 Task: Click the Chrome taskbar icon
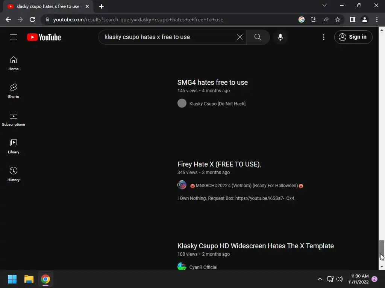pos(45,279)
